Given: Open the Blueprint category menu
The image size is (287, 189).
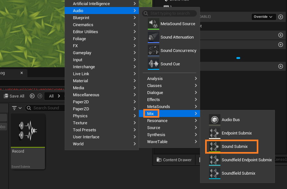Looking at the screenshot, I should tap(81, 18).
